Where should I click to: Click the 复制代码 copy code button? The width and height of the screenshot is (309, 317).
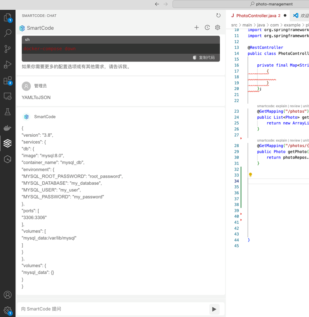tap(204, 58)
